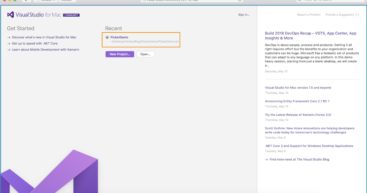Viewport: 367px width, 193px height.
Task: Click the Open button
Action: (145, 54)
